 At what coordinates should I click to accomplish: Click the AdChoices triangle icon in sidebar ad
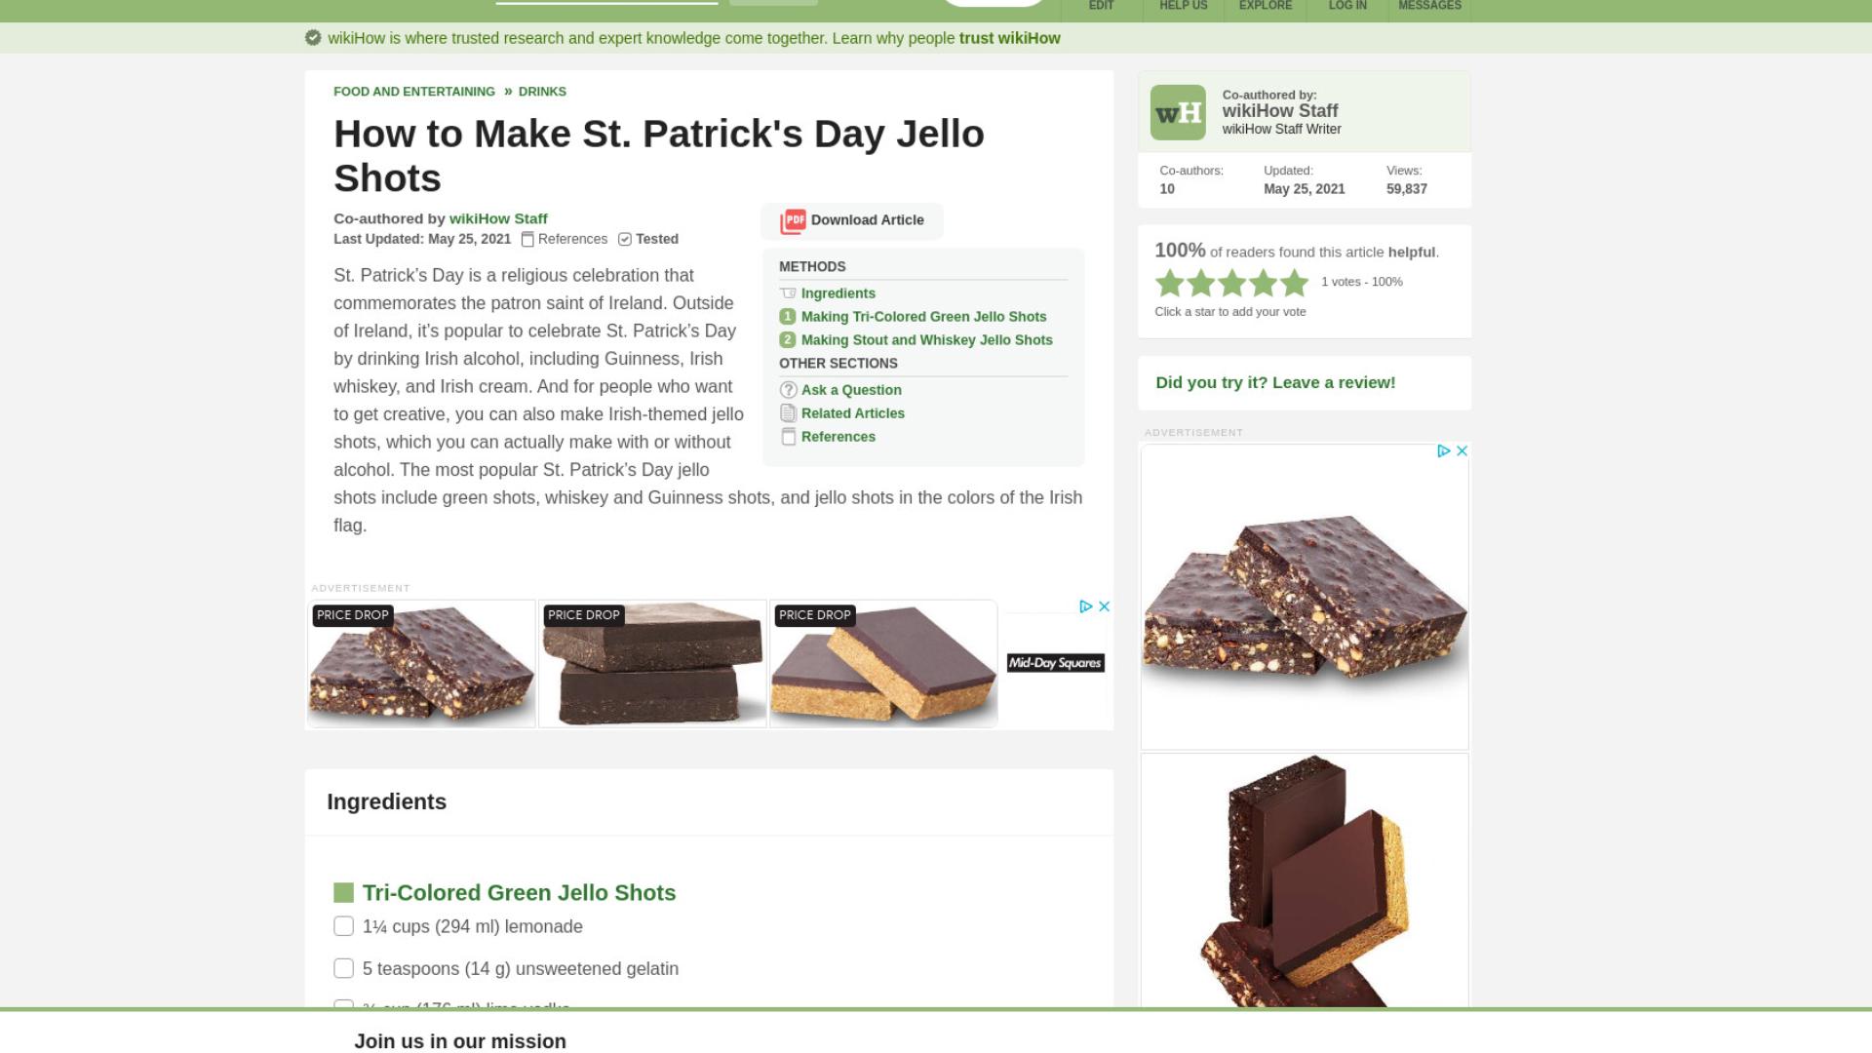1444,450
